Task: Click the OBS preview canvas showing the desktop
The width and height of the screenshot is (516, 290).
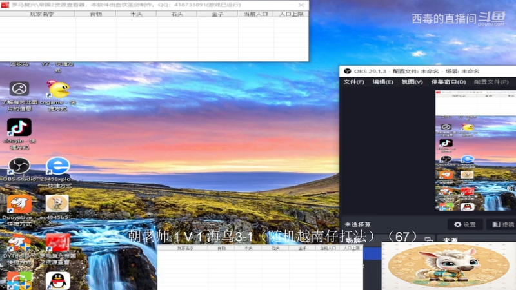Action: tap(475, 151)
